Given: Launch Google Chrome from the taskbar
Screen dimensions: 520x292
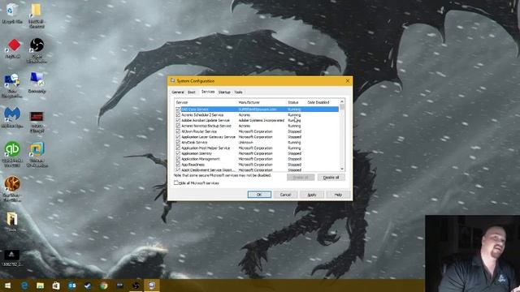Looking at the screenshot, I should 103,286.
